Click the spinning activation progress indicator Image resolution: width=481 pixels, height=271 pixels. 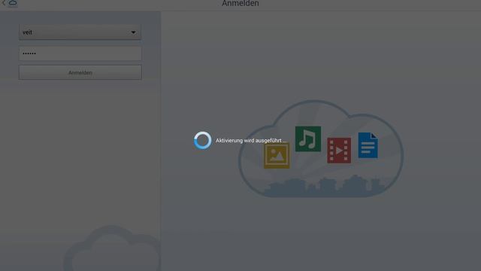(x=202, y=141)
